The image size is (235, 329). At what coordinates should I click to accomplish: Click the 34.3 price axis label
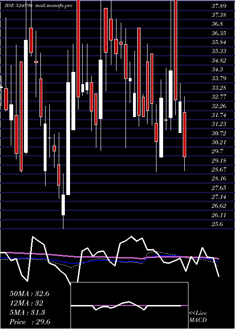[217, 70]
